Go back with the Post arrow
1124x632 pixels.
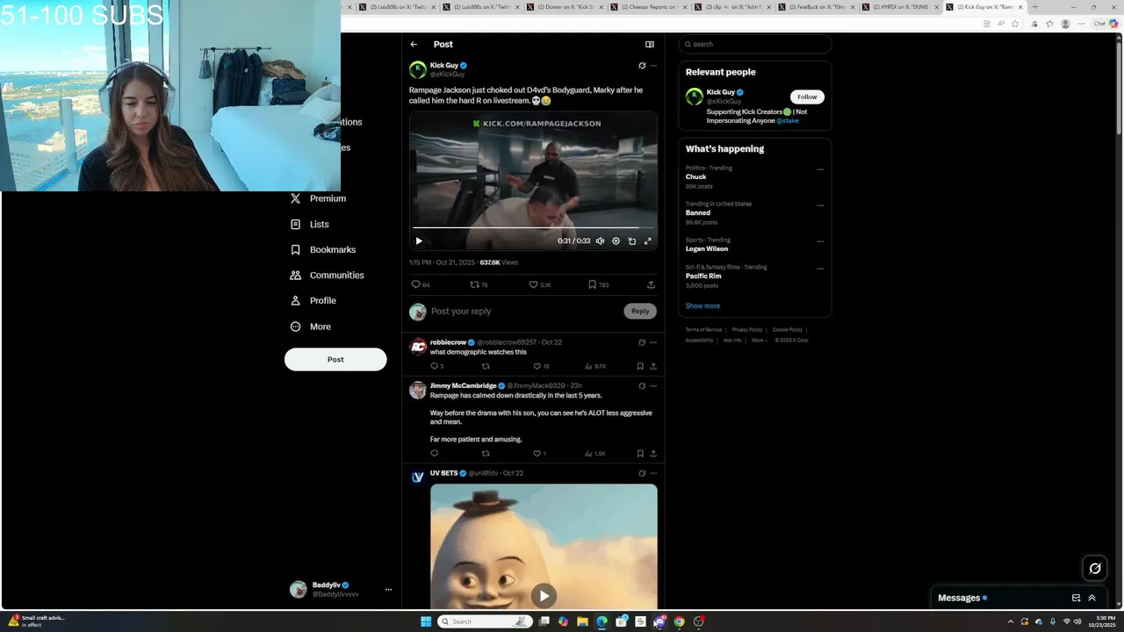[414, 44]
